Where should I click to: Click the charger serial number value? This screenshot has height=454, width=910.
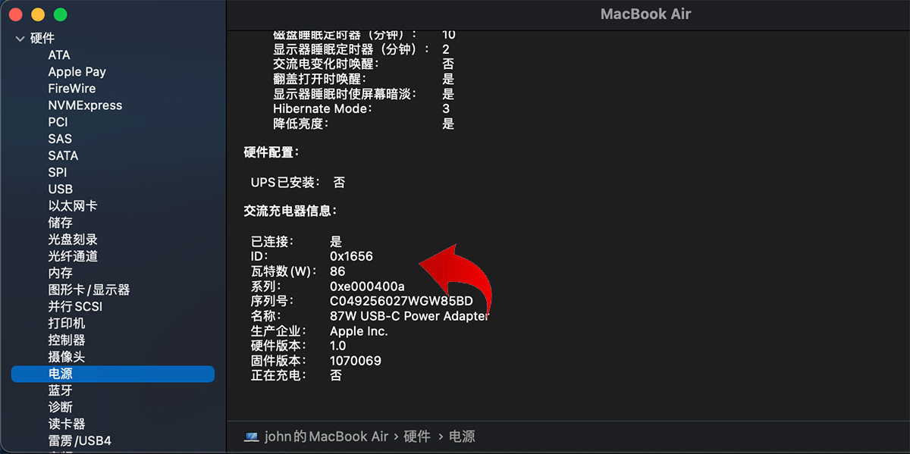[x=401, y=301]
